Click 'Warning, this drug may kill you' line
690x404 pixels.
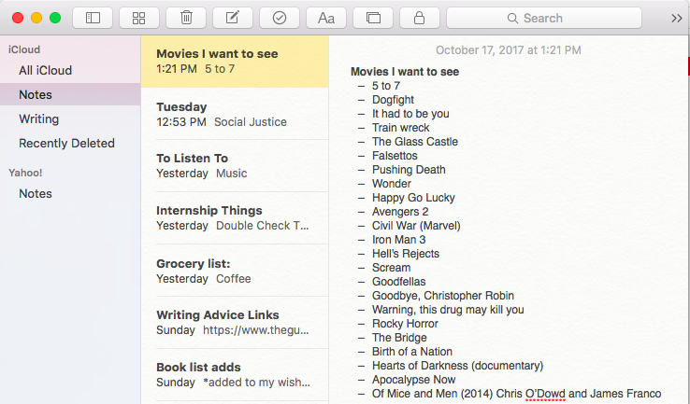448,310
